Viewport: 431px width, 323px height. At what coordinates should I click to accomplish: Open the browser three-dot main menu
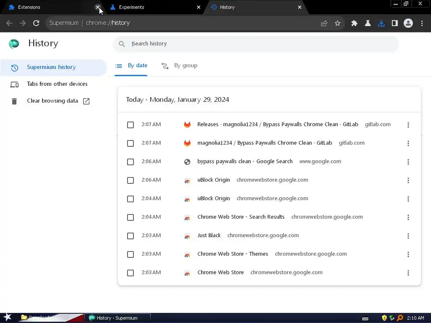point(422,24)
